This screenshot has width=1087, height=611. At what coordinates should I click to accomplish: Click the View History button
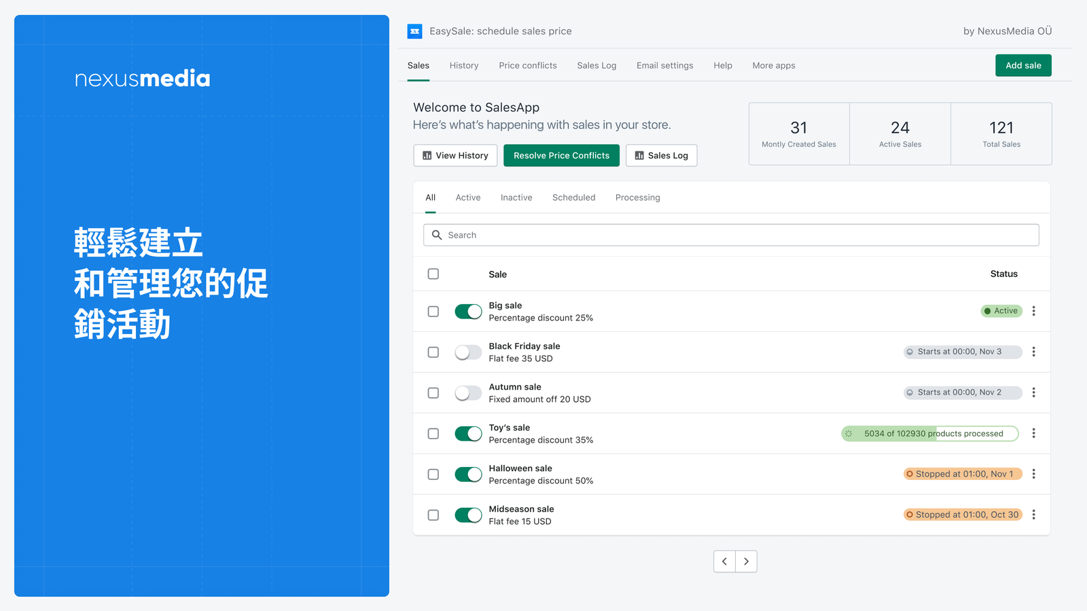point(455,155)
